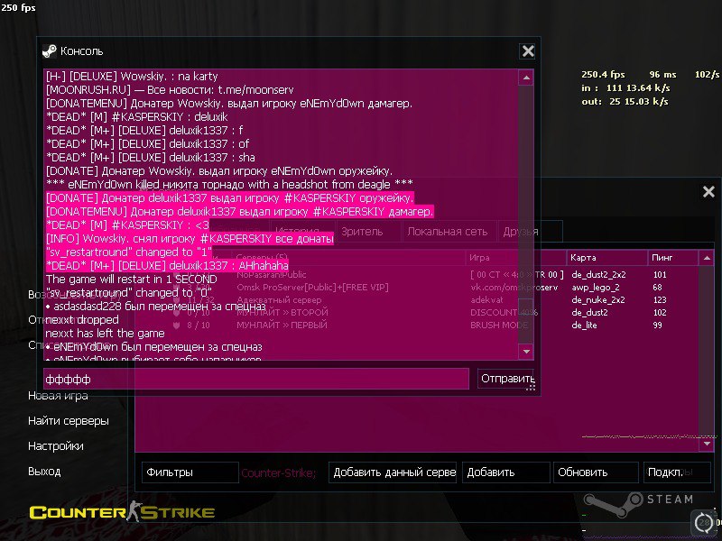Click the console output scroll-down arrow
The image size is (722, 541).
click(x=525, y=352)
